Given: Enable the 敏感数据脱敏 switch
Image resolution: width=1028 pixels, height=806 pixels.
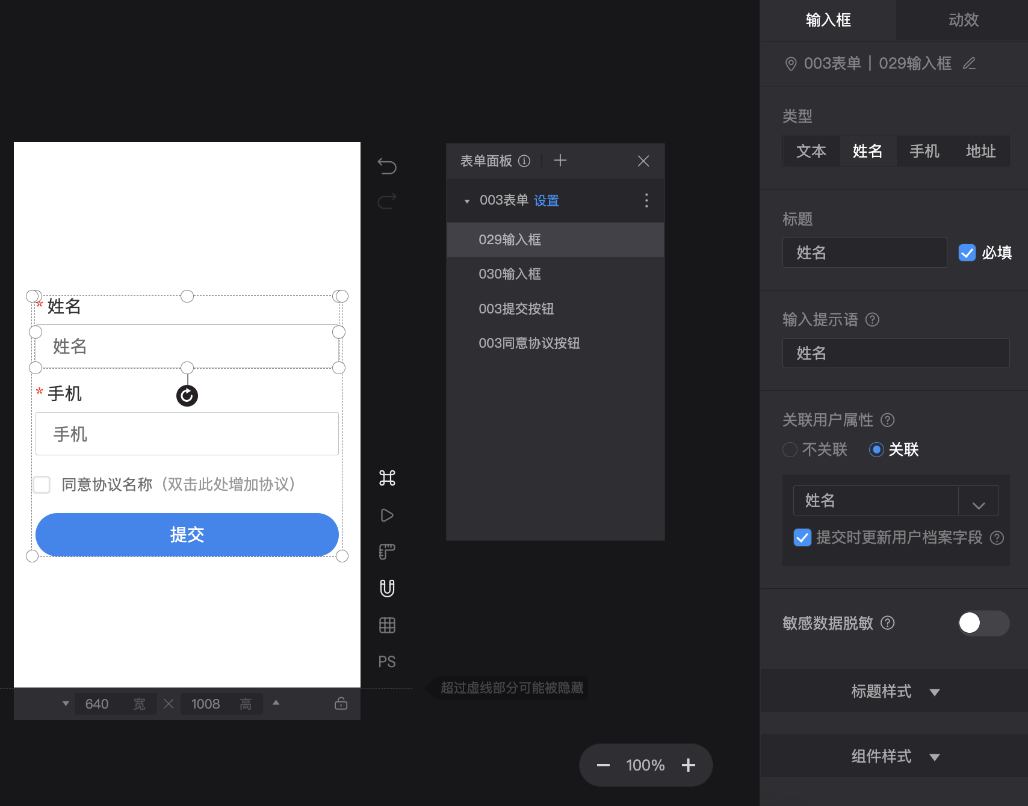Looking at the screenshot, I should click(x=983, y=623).
